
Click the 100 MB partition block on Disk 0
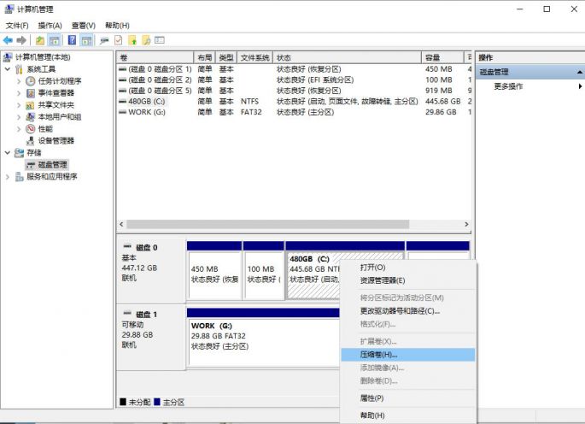click(x=263, y=275)
